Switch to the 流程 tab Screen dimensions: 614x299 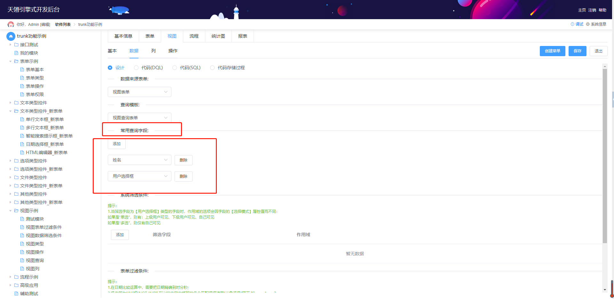click(x=194, y=36)
